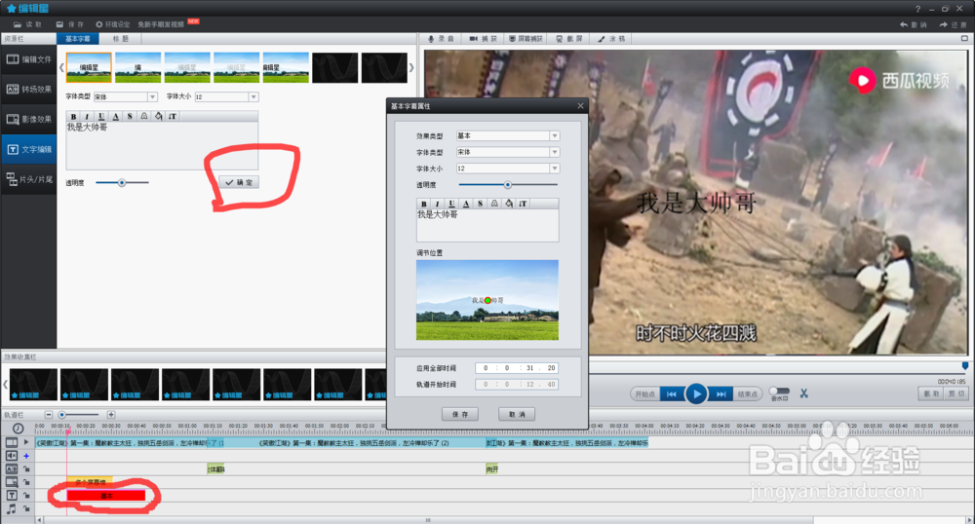The height and width of the screenshot is (524, 975).
Task: Open 字体大小 dropdown in dialog
Action: (554, 168)
